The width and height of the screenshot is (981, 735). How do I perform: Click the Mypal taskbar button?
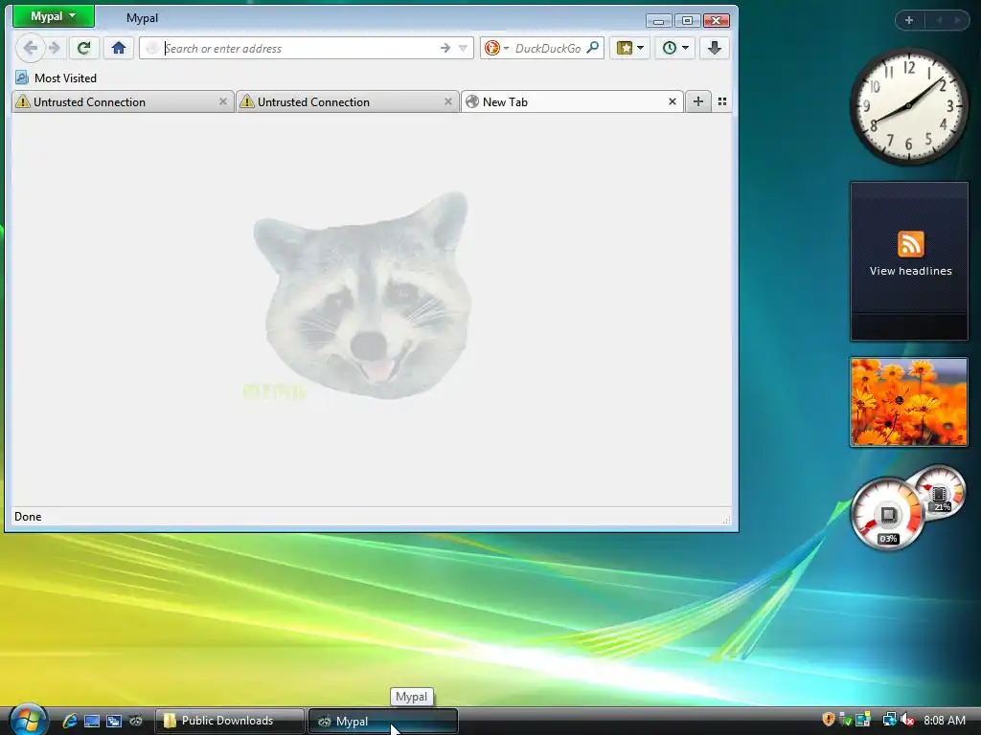click(x=383, y=721)
